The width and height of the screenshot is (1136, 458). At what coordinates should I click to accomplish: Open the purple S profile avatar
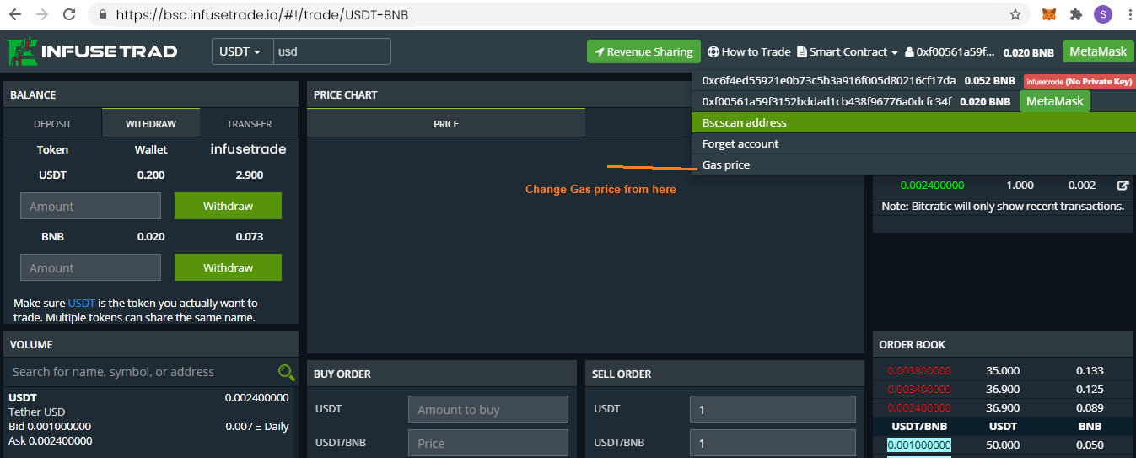pyautogui.click(x=1102, y=14)
